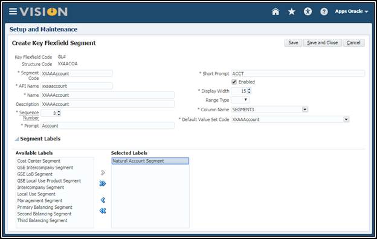This screenshot has height=239, width=377.
Task: Move all labels to Selected list
Action: (103, 184)
